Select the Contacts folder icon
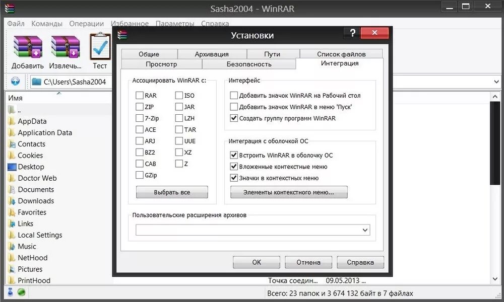This screenshot has width=504, height=302. click(x=12, y=144)
